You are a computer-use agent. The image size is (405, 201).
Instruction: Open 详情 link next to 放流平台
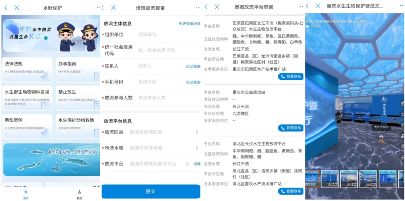point(197,164)
